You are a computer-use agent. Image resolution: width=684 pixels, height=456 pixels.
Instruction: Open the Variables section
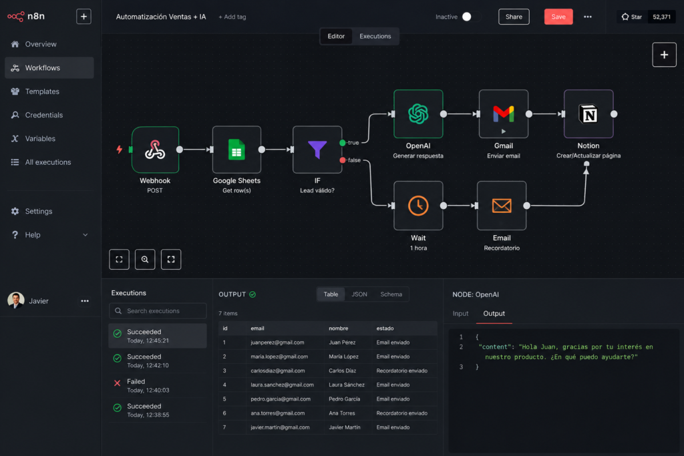pyautogui.click(x=40, y=138)
